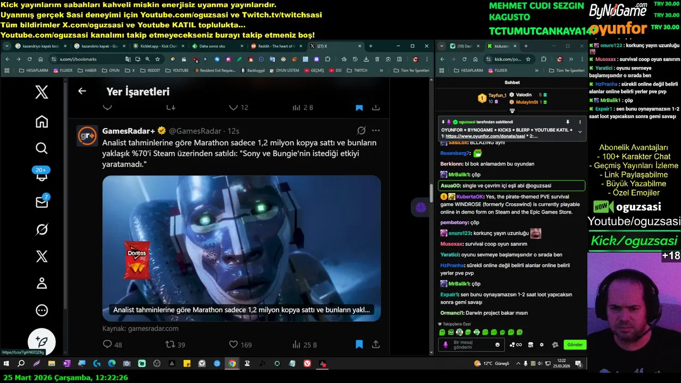Image resolution: width=681 pixels, height=383 pixels.
Task: Open X More circle menu icon
Action: pos(41,310)
